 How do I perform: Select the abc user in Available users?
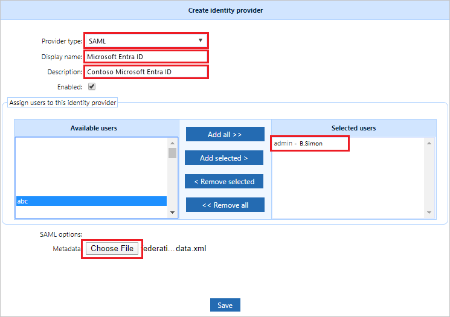point(91,201)
